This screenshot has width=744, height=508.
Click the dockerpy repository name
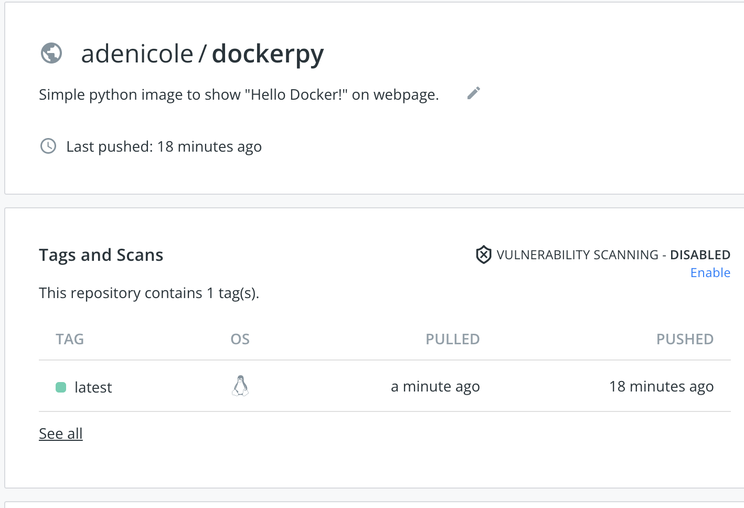click(x=268, y=55)
